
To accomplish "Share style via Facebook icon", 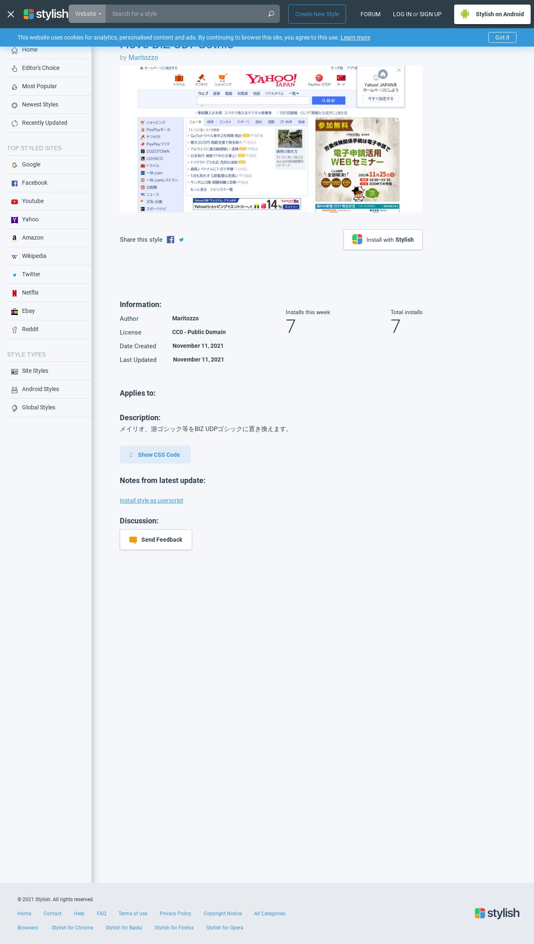I will pos(171,240).
